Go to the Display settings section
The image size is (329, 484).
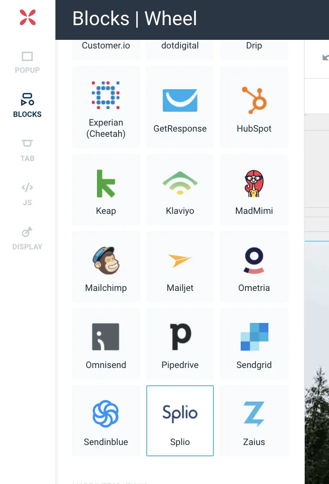(27, 239)
